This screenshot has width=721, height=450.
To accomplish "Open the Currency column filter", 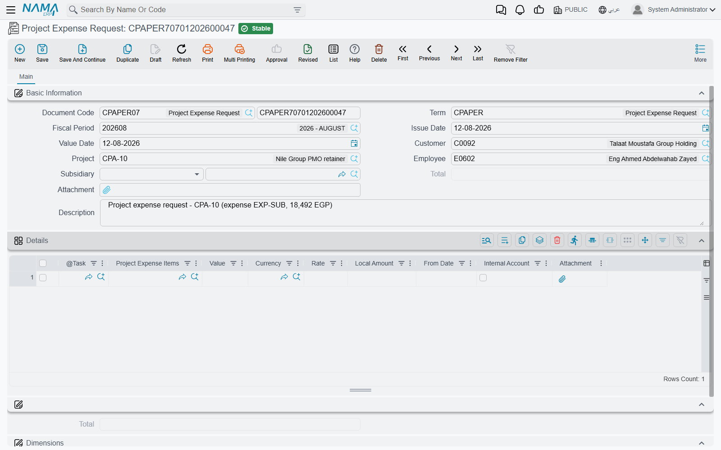I will 289,263.
